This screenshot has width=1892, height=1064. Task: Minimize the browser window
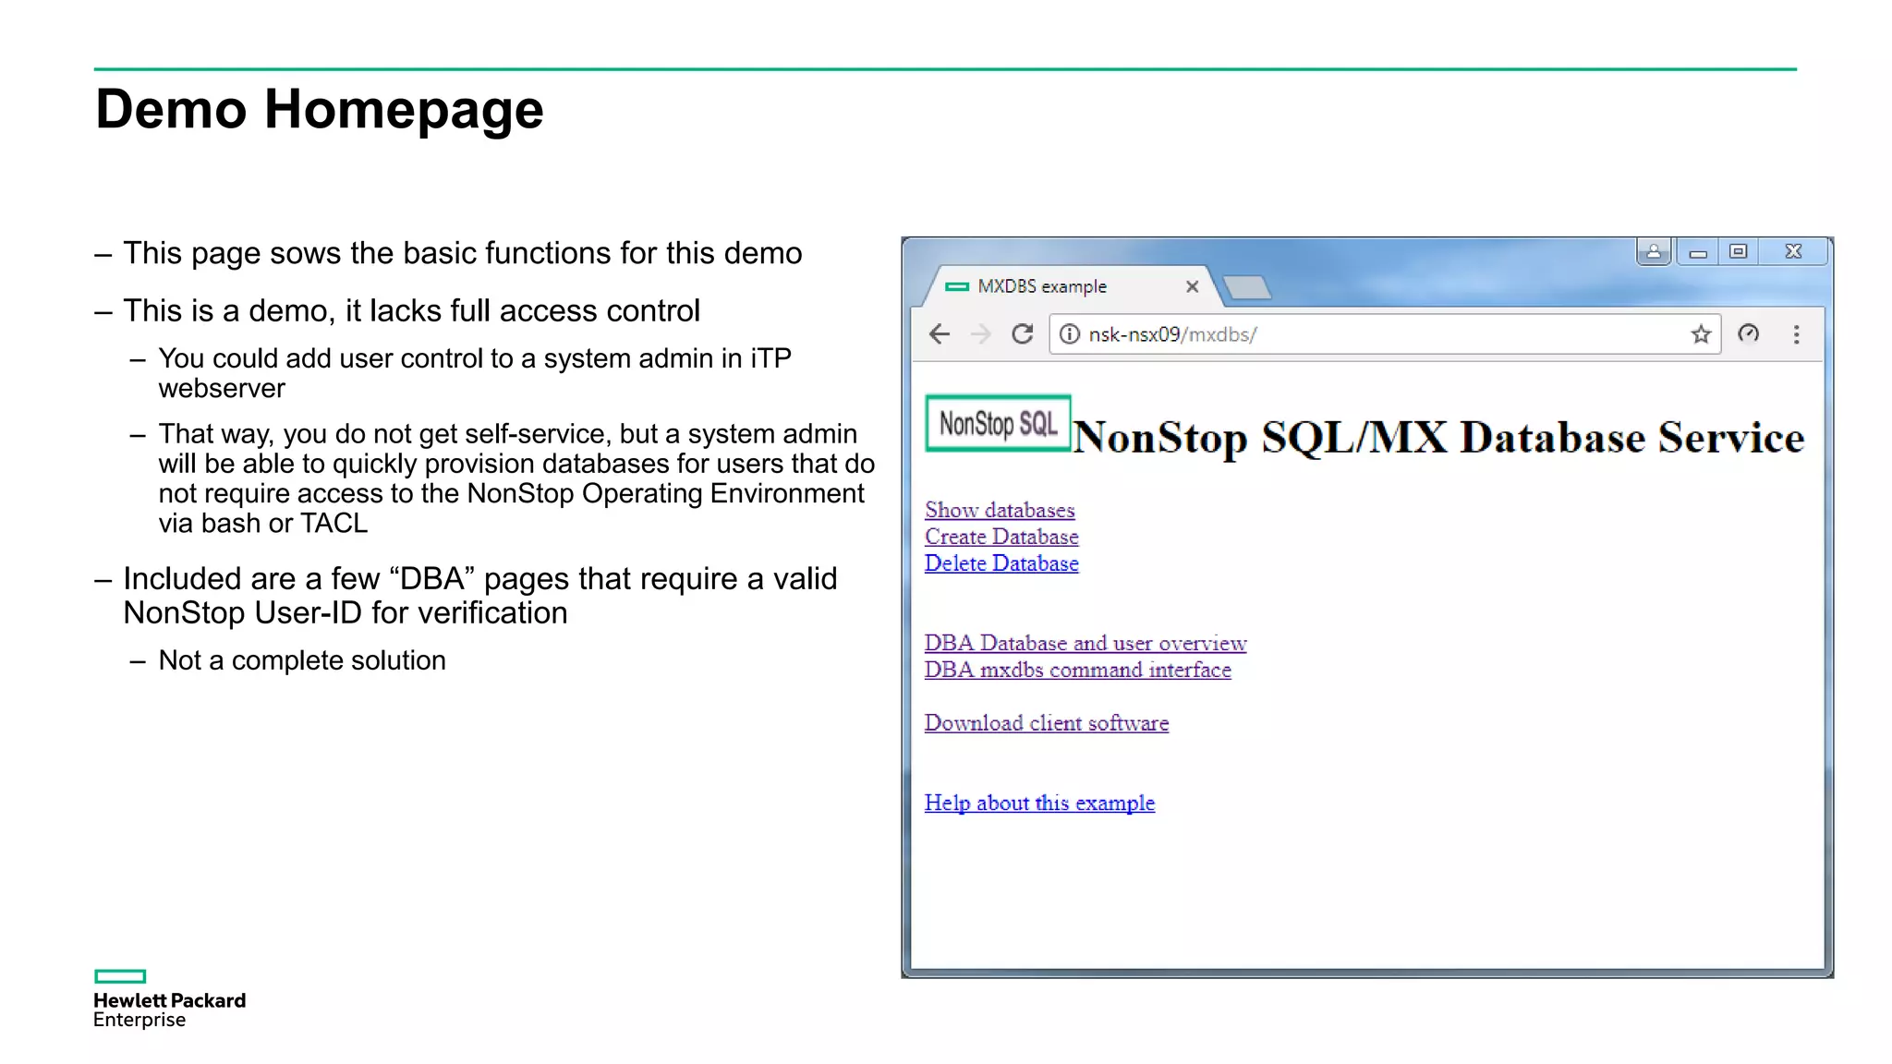click(1698, 251)
